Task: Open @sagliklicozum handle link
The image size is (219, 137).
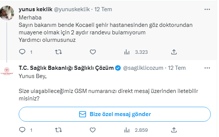Action: tap(143, 68)
